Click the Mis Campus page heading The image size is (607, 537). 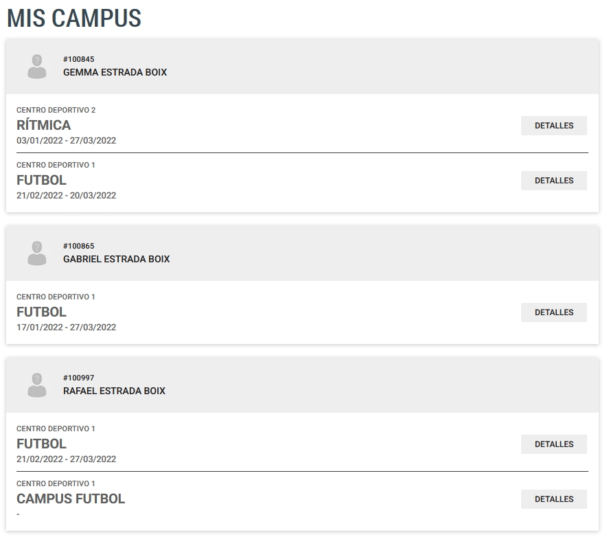pos(74,18)
